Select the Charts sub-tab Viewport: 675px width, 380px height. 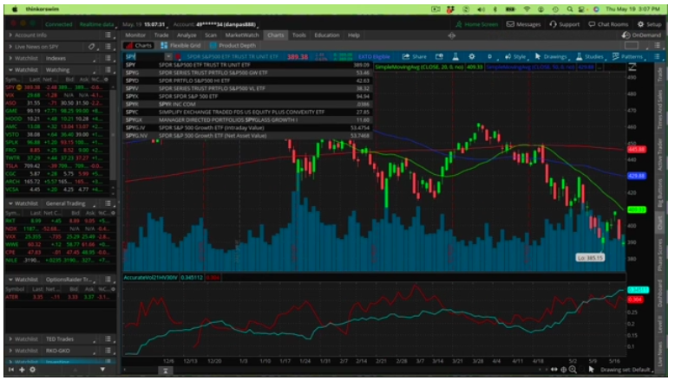[x=139, y=46]
